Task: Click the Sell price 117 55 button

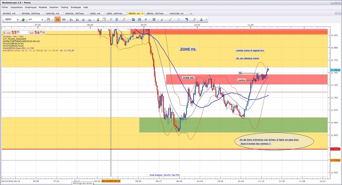Action: click(x=11, y=33)
